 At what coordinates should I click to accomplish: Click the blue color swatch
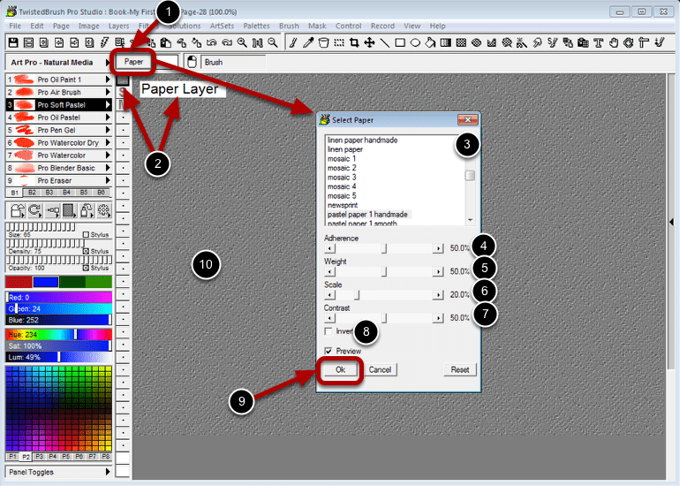pos(46,282)
